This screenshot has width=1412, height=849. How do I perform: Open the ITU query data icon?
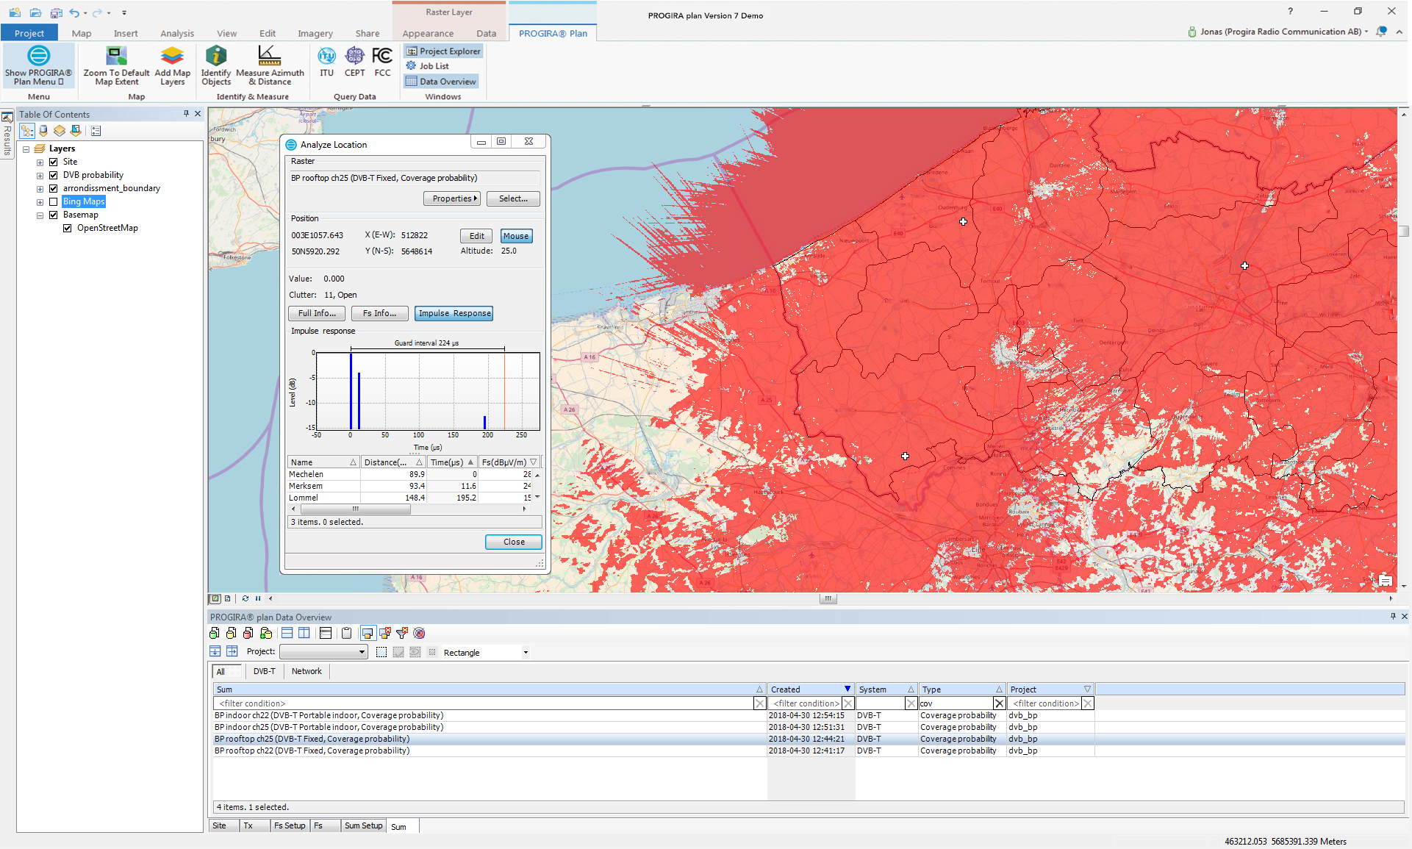pos(326,56)
